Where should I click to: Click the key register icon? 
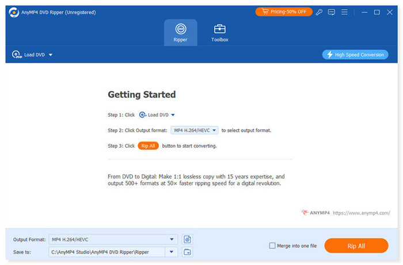click(319, 12)
